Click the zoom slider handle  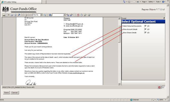coord(25,15)
